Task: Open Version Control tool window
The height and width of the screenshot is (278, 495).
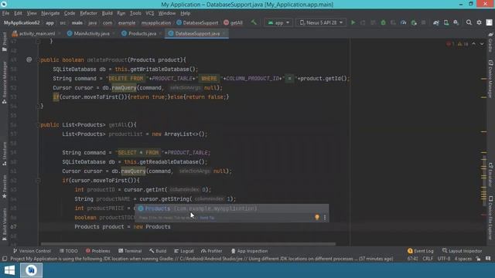Action: pyautogui.click(x=32, y=251)
